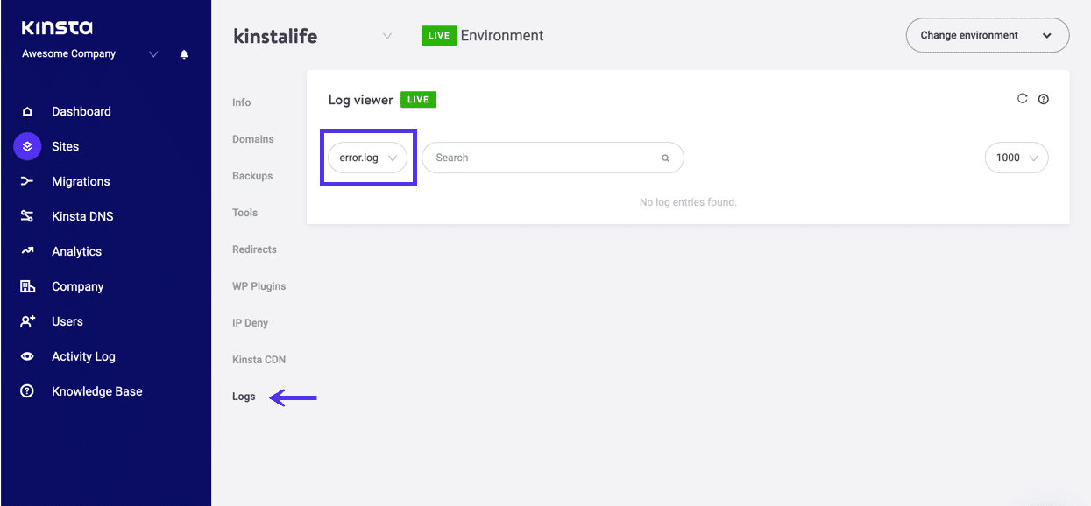Expand the error.log file selector
The height and width of the screenshot is (506, 1091).
click(x=367, y=158)
